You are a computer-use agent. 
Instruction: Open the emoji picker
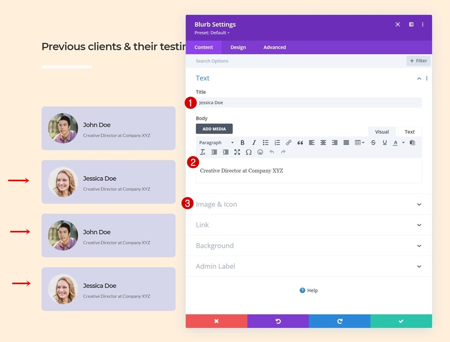coord(260,152)
